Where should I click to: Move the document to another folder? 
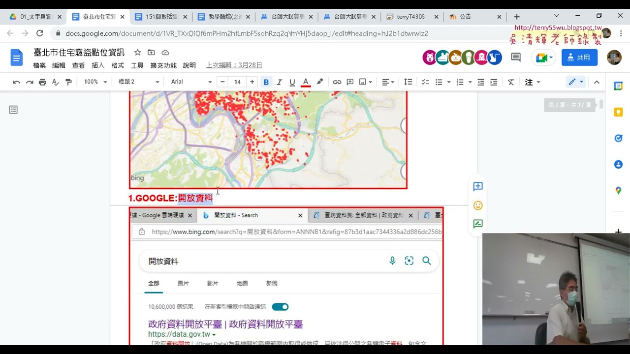click(x=151, y=53)
